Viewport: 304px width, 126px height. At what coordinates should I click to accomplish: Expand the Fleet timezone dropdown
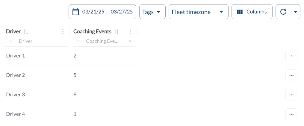pyautogui.click(x=198, y=12)
